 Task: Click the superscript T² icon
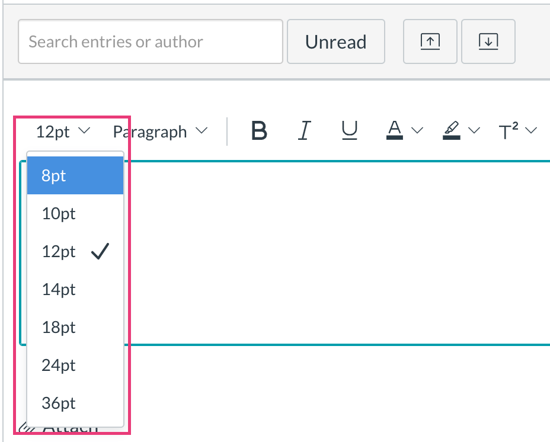[x=509, y=131]
